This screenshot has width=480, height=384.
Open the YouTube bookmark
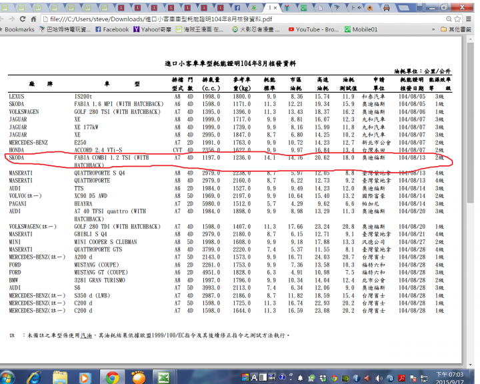pos(313,29)
